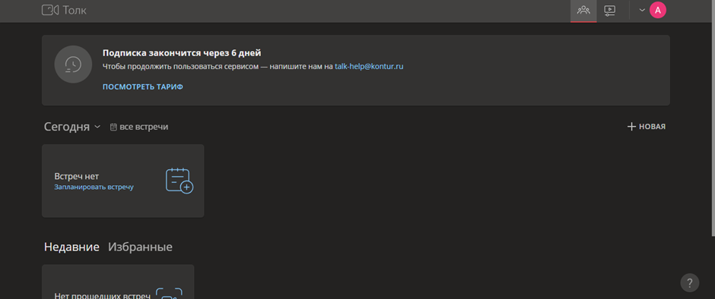Switch to the Недавние tab
The width and height of the screenshot is (715, 299).
pyautogui.click(x=71, y=247)
